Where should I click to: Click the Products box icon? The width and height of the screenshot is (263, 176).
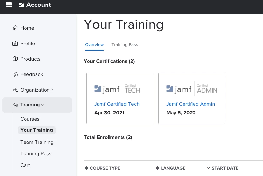pos(15,59)
